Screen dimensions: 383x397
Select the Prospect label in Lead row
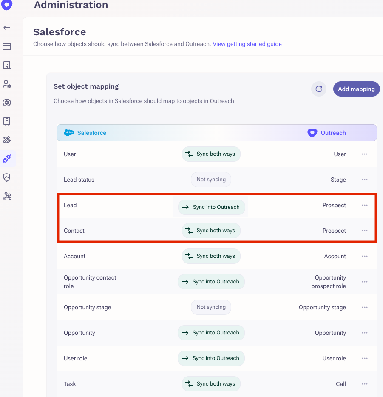[x=334, y=205]
